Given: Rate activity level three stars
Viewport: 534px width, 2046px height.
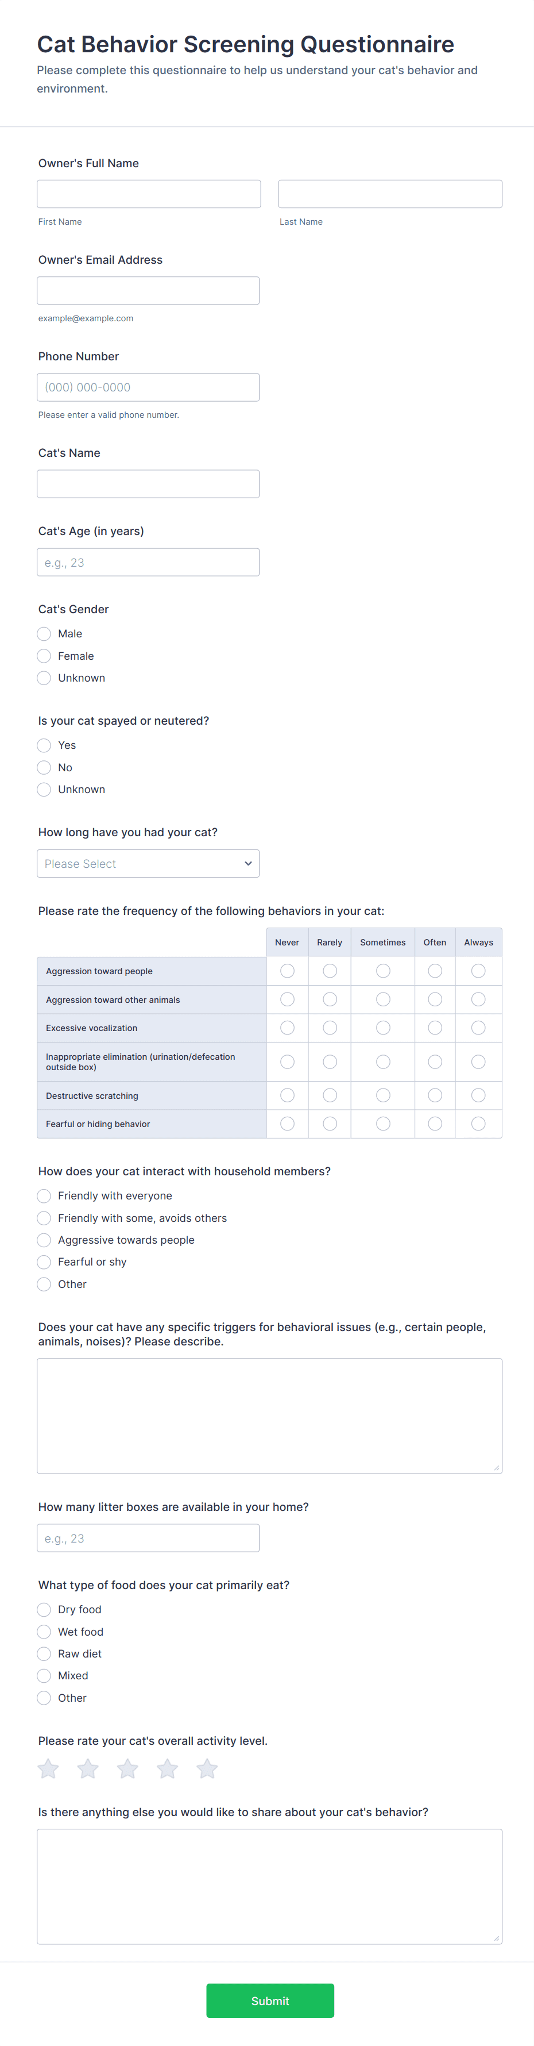Looking at the screenshot, I should pos(127,1769).
